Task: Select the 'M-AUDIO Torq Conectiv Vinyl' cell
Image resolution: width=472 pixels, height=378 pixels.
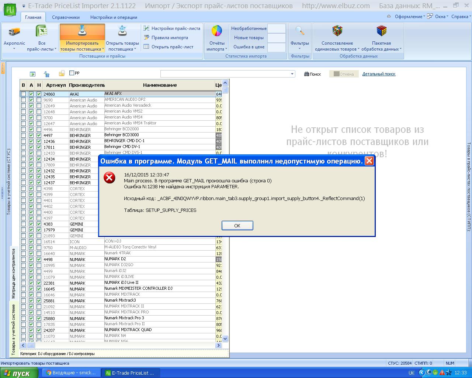Action: 160,247
